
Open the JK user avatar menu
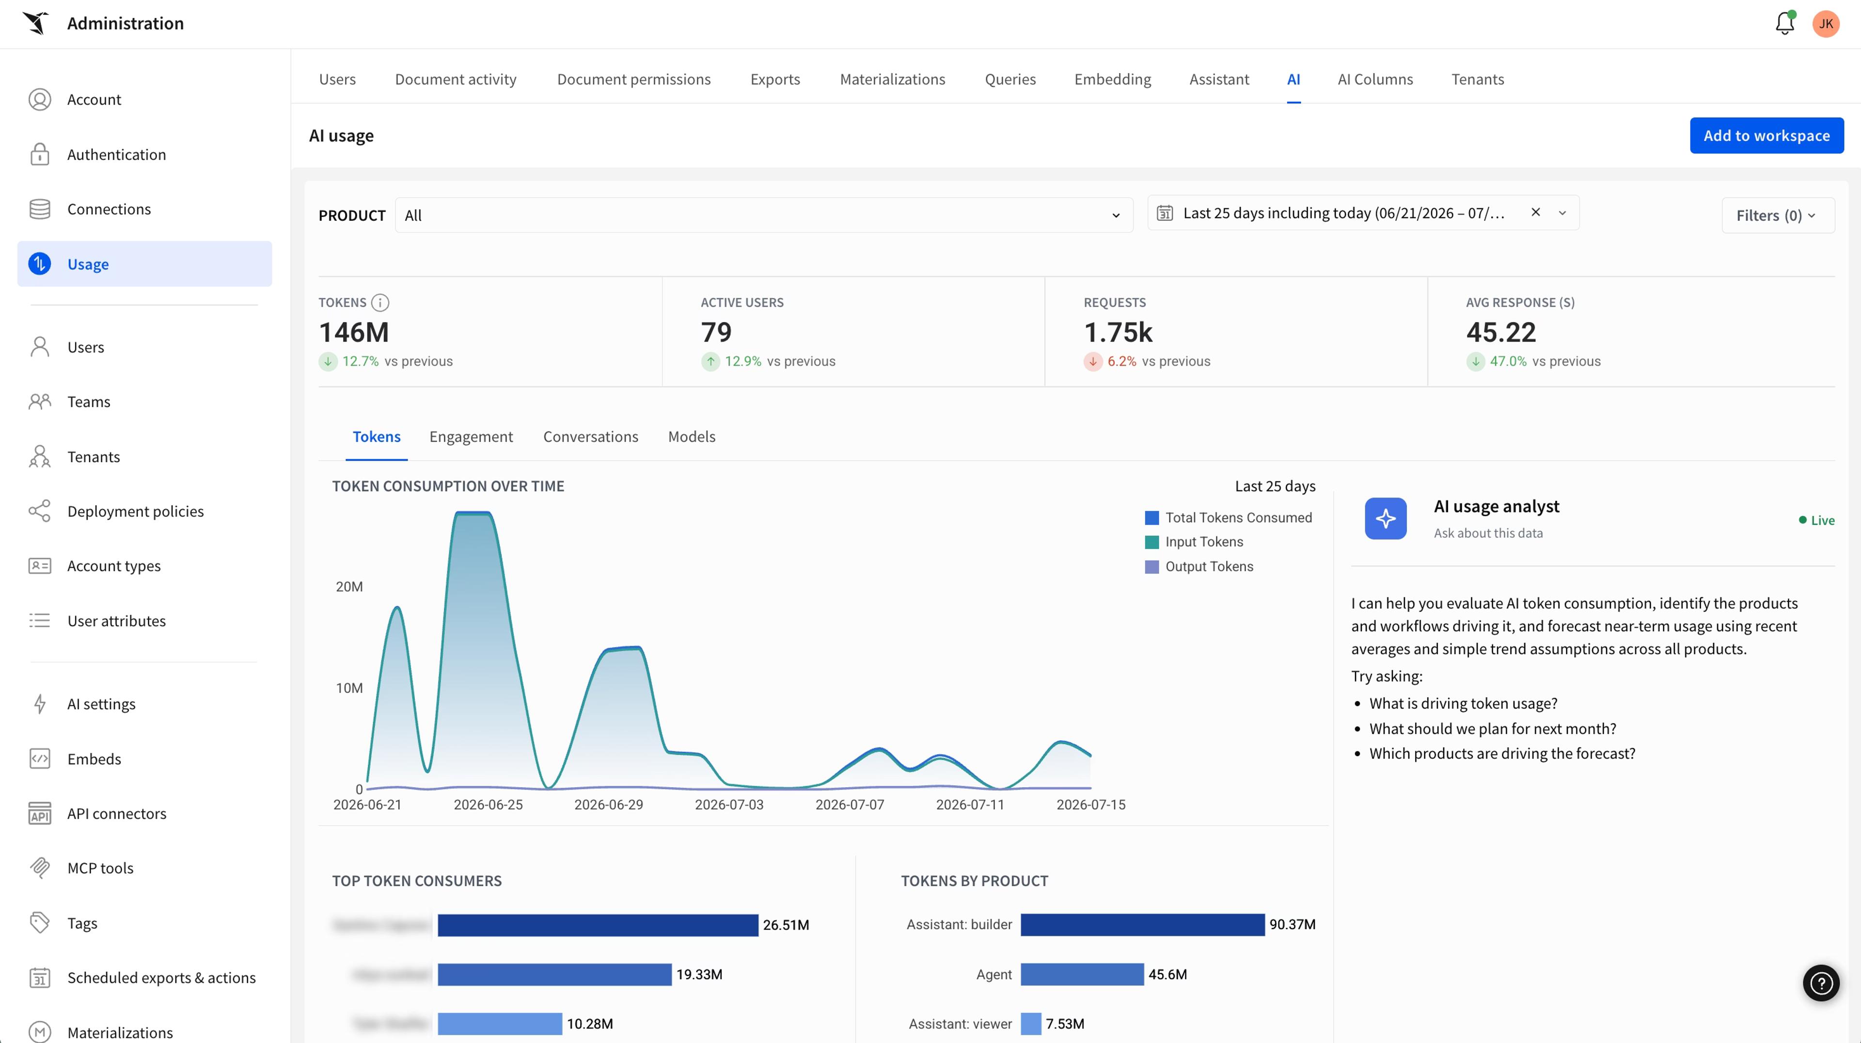[x=1826, y=24]
